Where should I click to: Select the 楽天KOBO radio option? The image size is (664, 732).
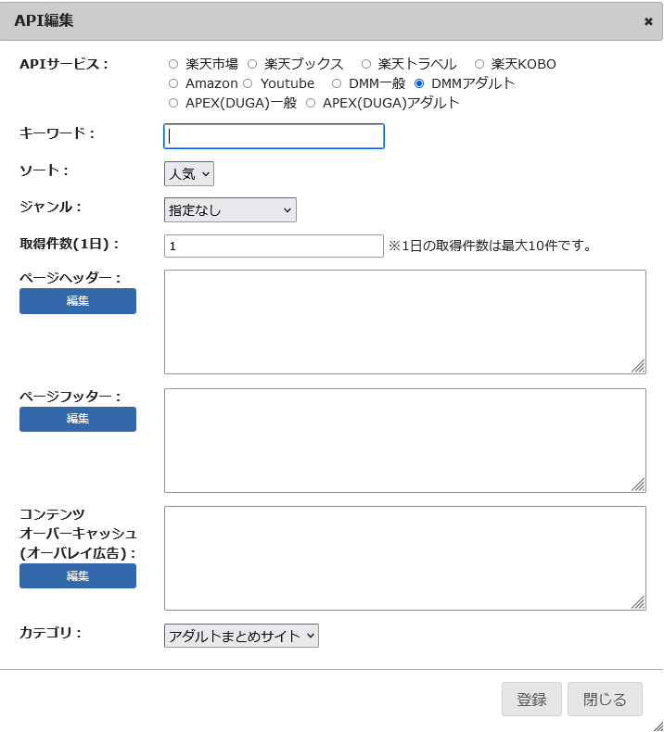[x=479, y=64]
